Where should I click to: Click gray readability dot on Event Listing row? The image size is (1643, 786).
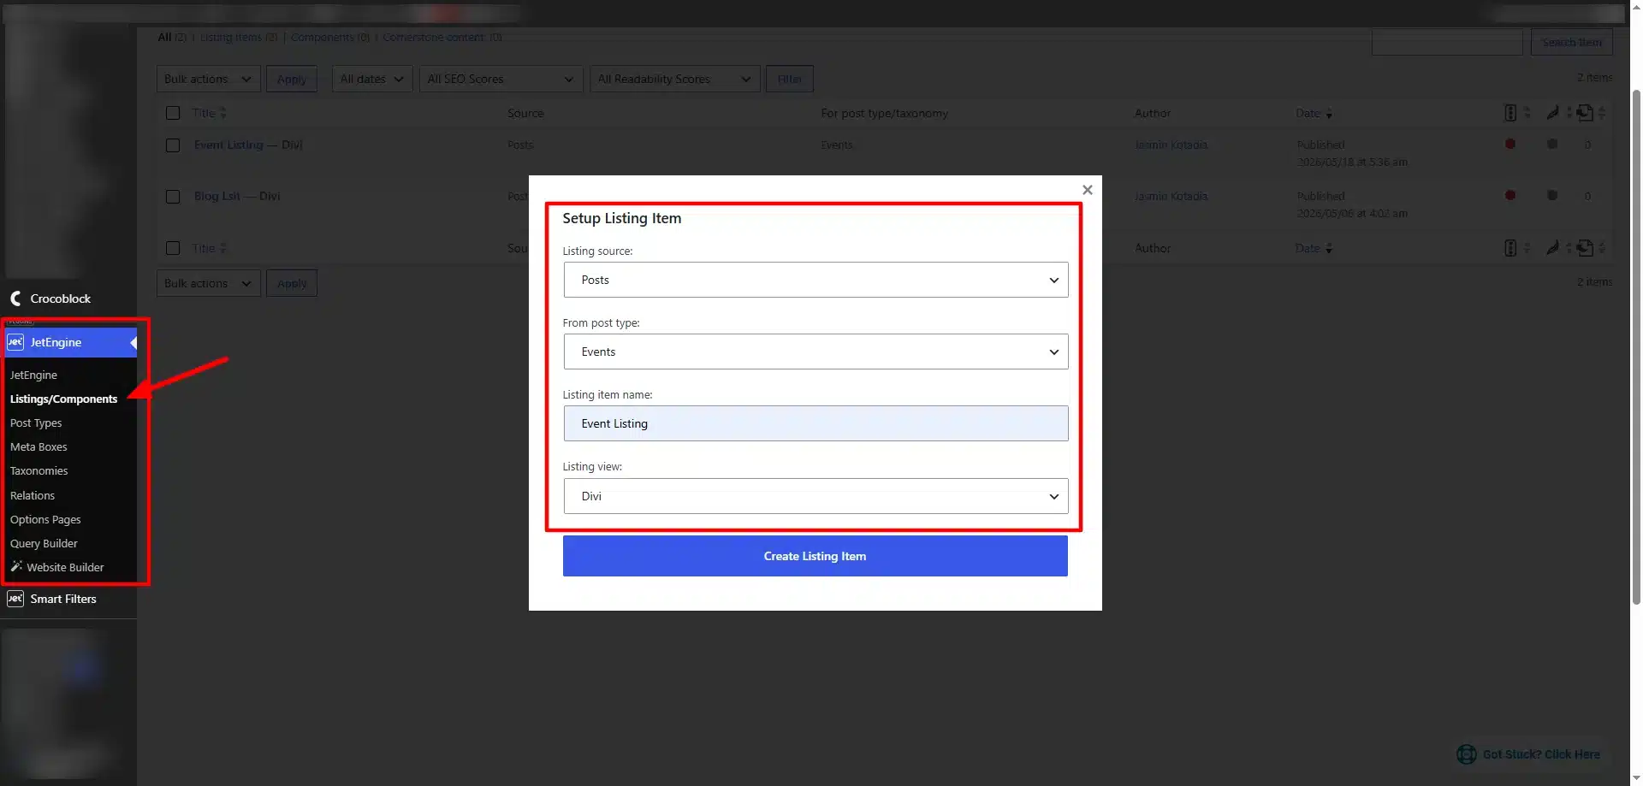coord(1552,144)
